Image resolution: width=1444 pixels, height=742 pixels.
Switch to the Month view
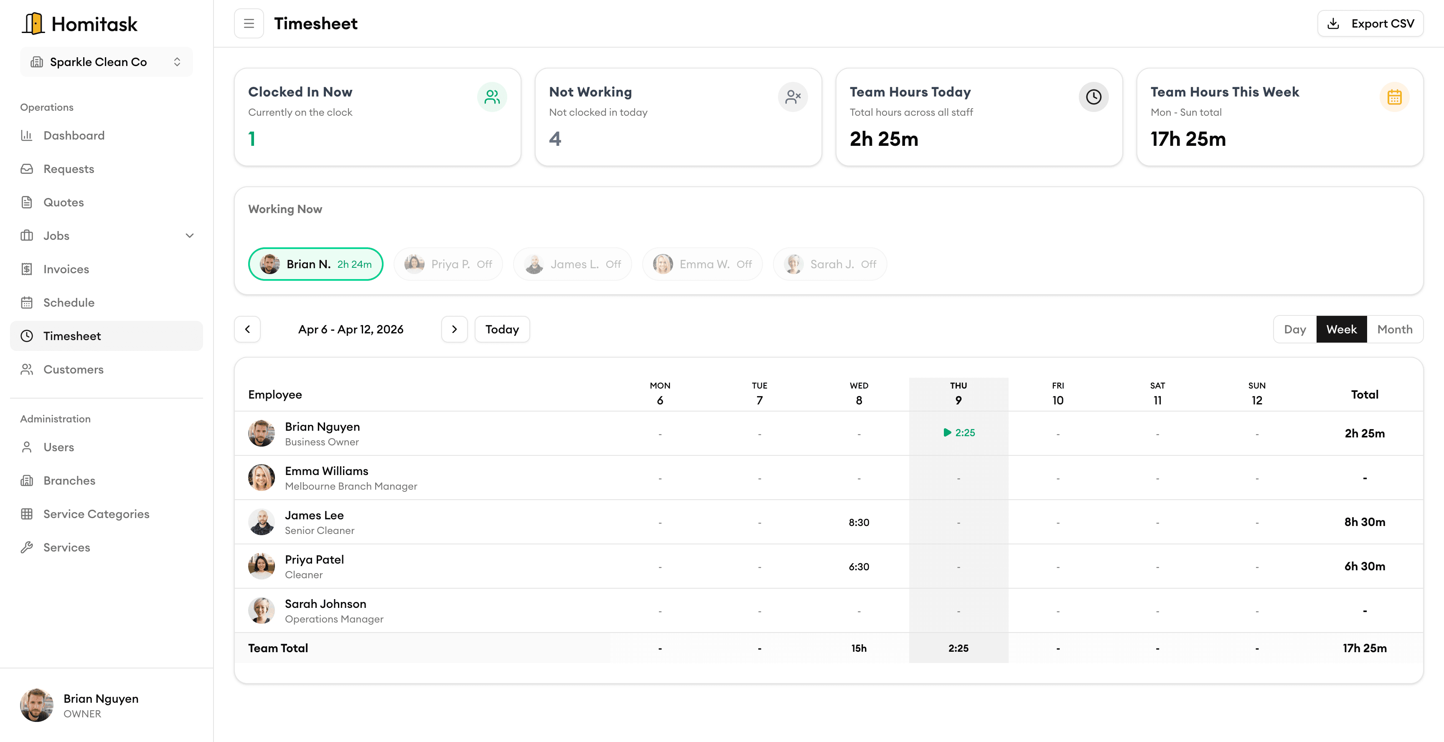pos(1395,329)
